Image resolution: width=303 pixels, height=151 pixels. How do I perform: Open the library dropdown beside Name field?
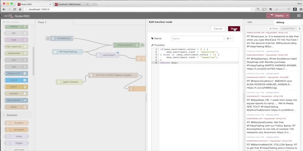(x=229, y=38)
